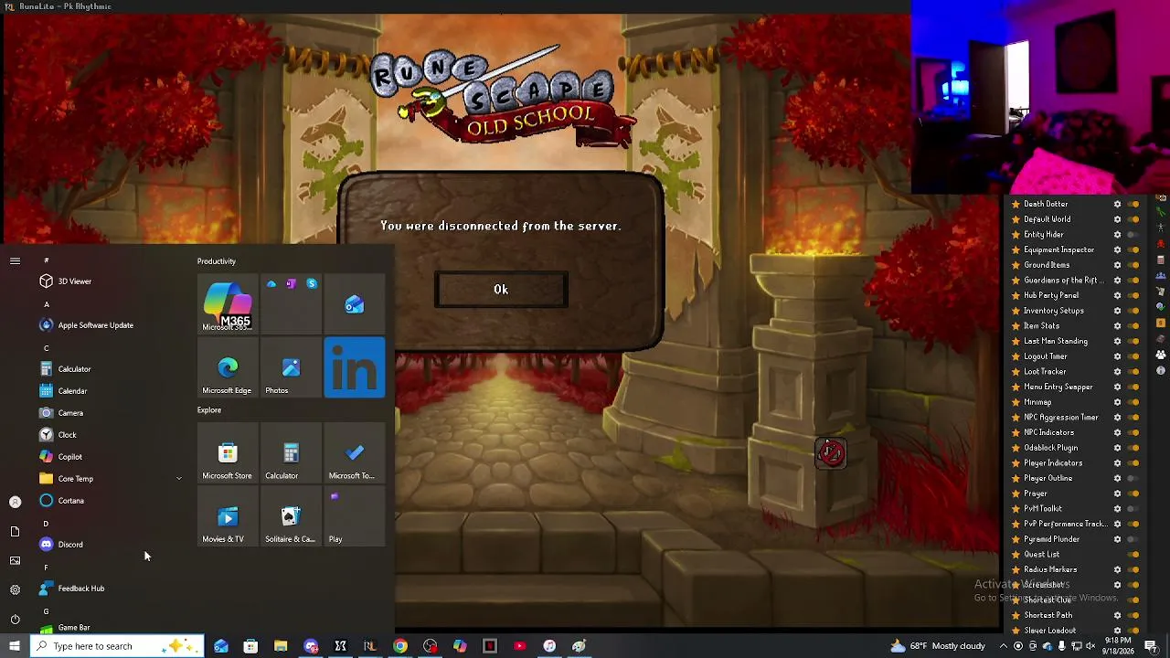This screenshot has height=658, width=1170.
Task: Select the Inventory Setups plugin label
Action: click(x=1054, y=311)
